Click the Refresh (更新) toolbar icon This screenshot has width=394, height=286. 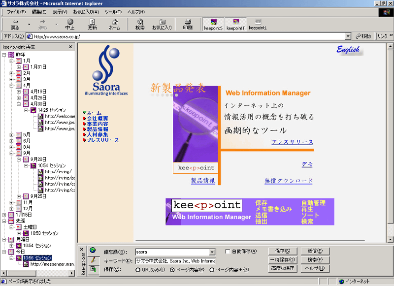pos(92,24)
